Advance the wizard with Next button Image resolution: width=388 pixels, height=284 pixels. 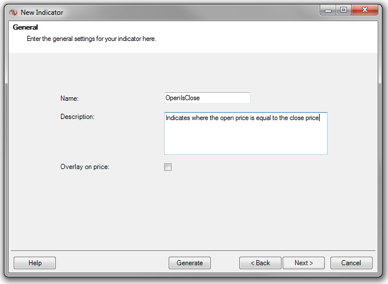[303, 263]
